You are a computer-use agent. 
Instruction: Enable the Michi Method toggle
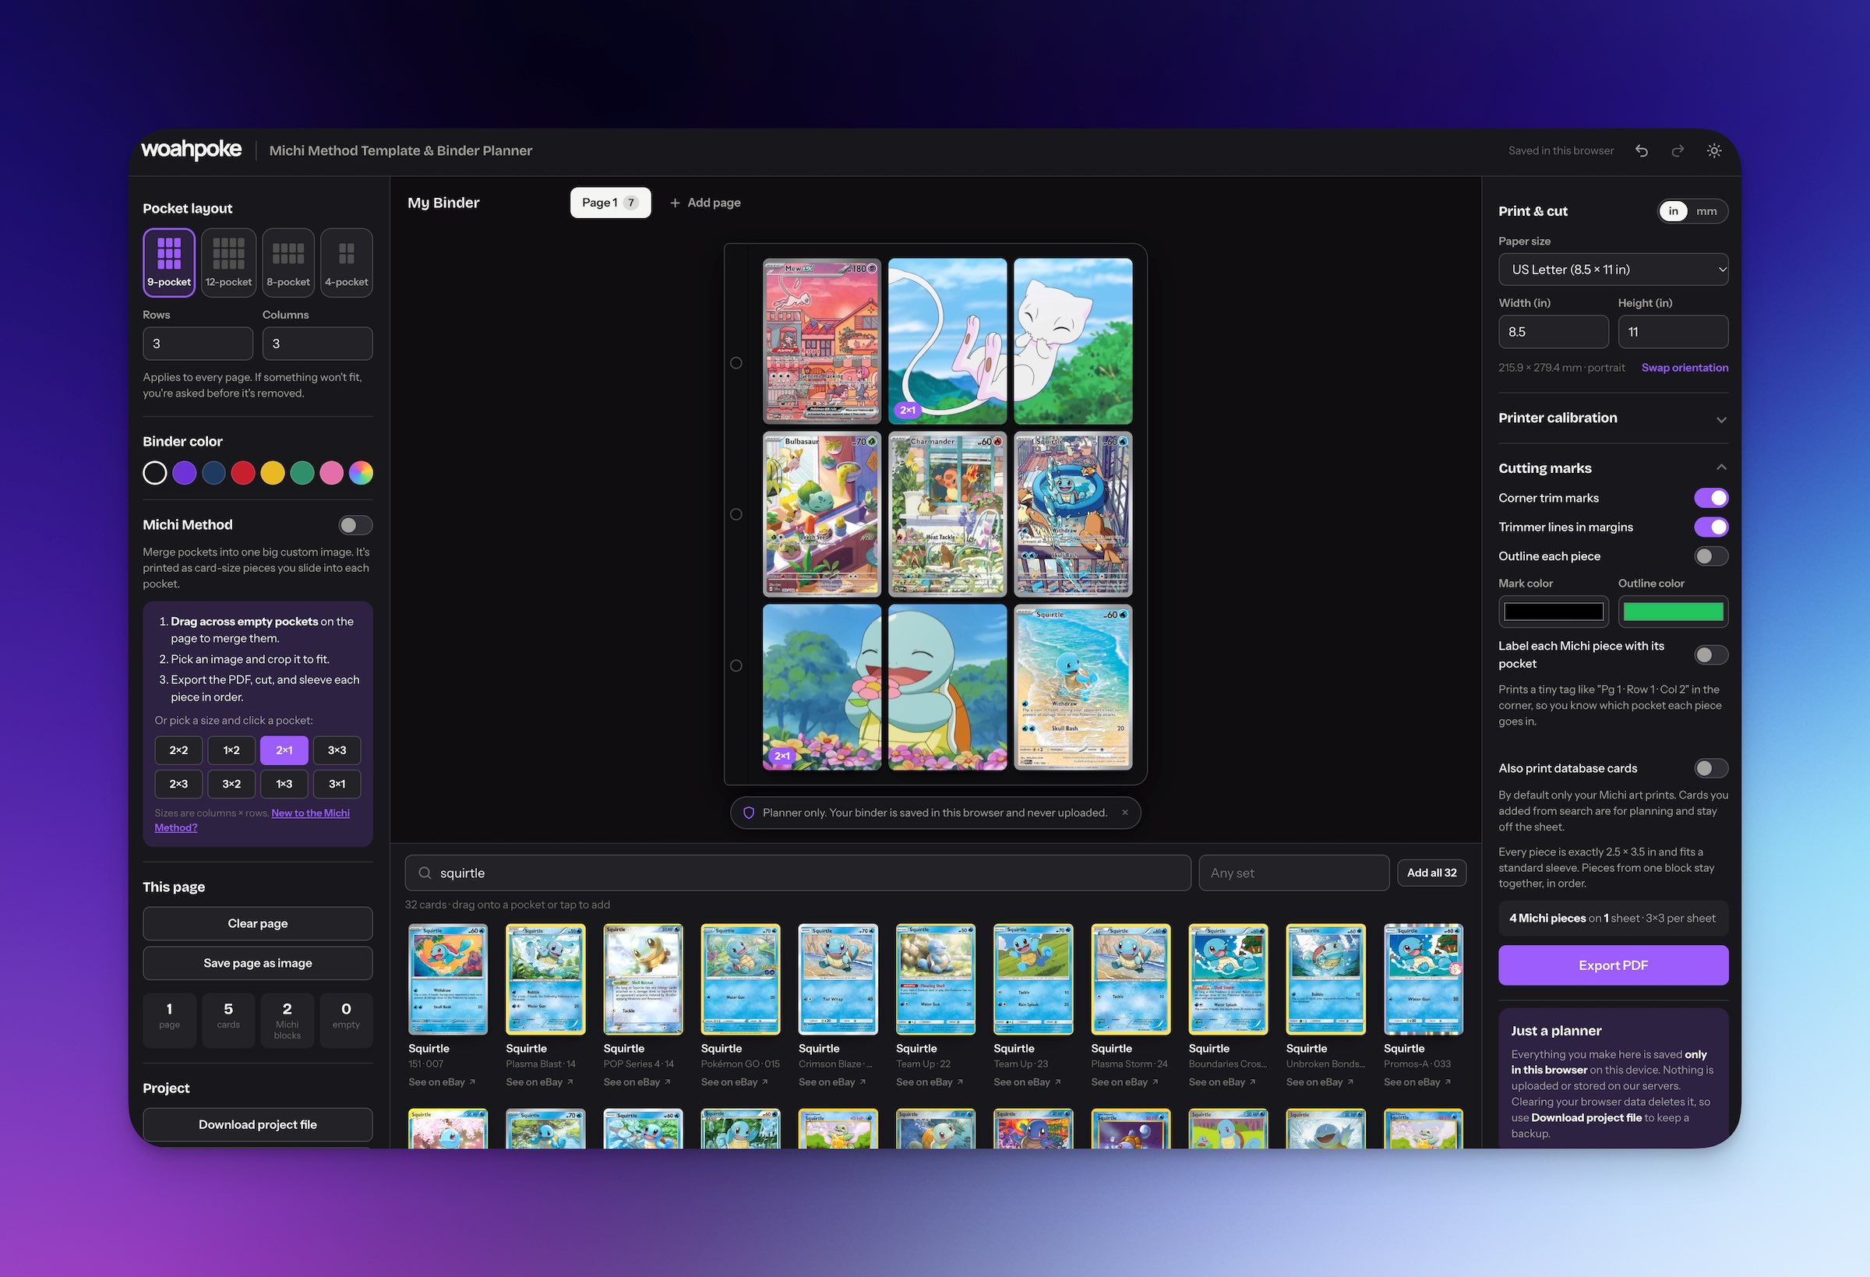[355, 525]
